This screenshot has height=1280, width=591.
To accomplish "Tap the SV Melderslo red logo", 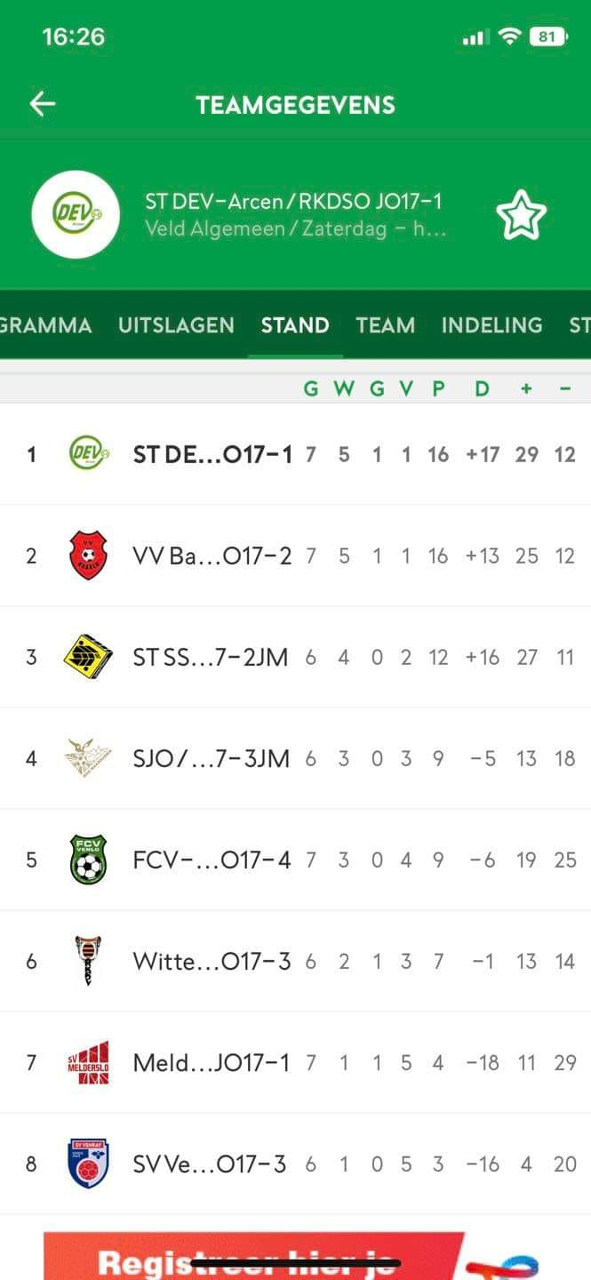I will tap(88, 1062).
